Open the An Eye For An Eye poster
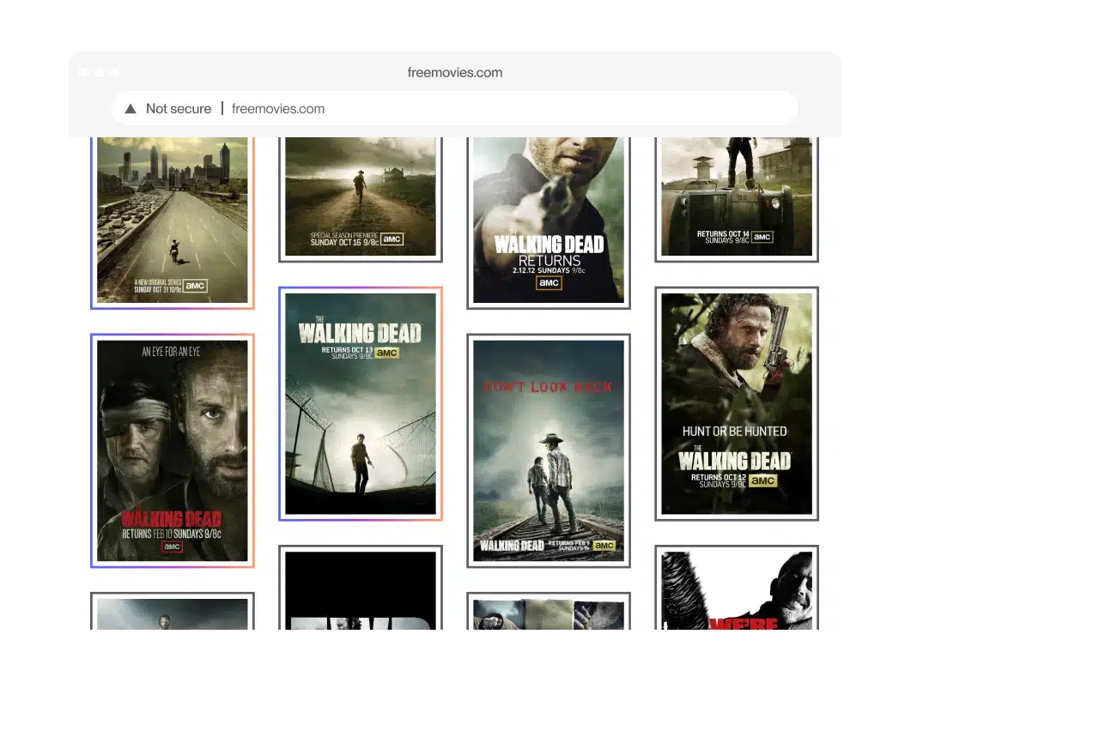The image size is (1099, 755). point(173,450)
